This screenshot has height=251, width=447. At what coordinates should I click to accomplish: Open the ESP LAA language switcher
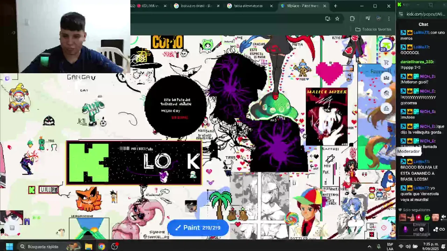[390, 246]
